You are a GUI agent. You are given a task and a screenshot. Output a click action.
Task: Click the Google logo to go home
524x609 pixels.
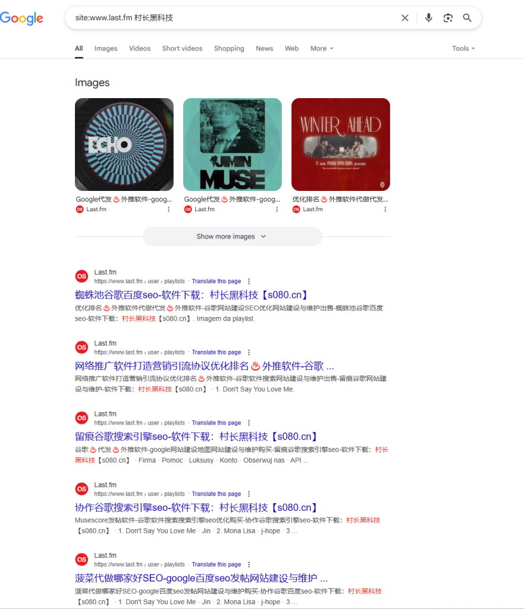[x=22, y=18]
